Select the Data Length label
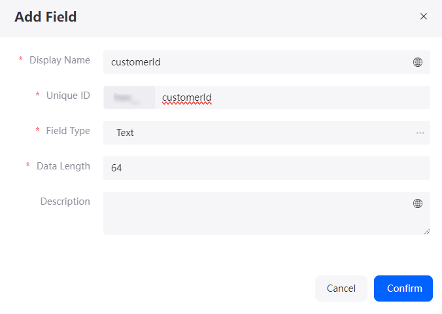The height and width of the screenshot is (314, 442). 63,166
